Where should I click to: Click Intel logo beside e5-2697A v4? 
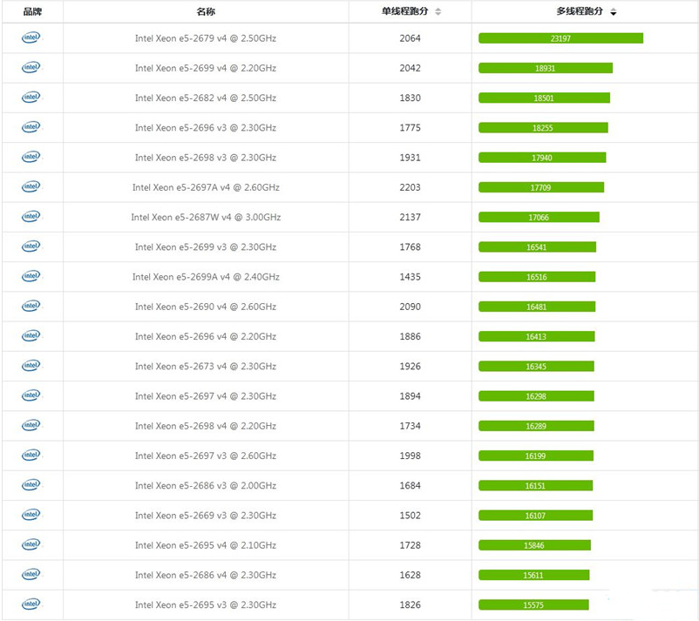(31, 186)
